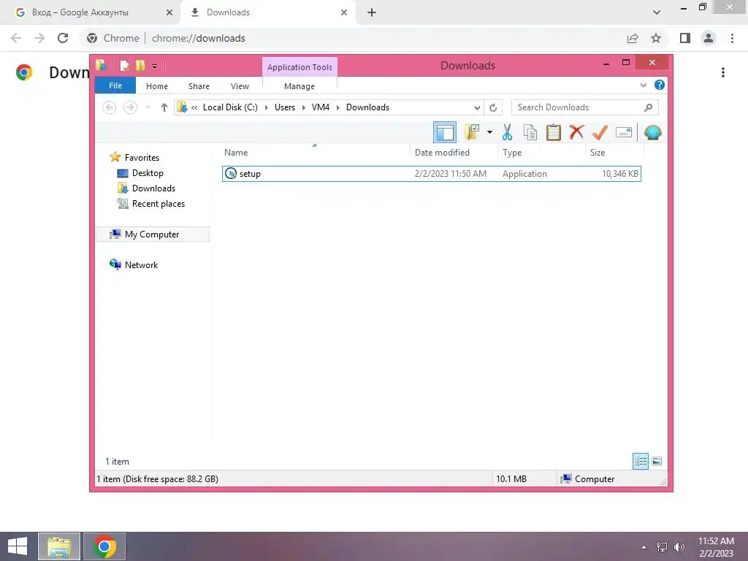
Task: Open the Downloads page three-dot menu
Action: pos(723,72)
